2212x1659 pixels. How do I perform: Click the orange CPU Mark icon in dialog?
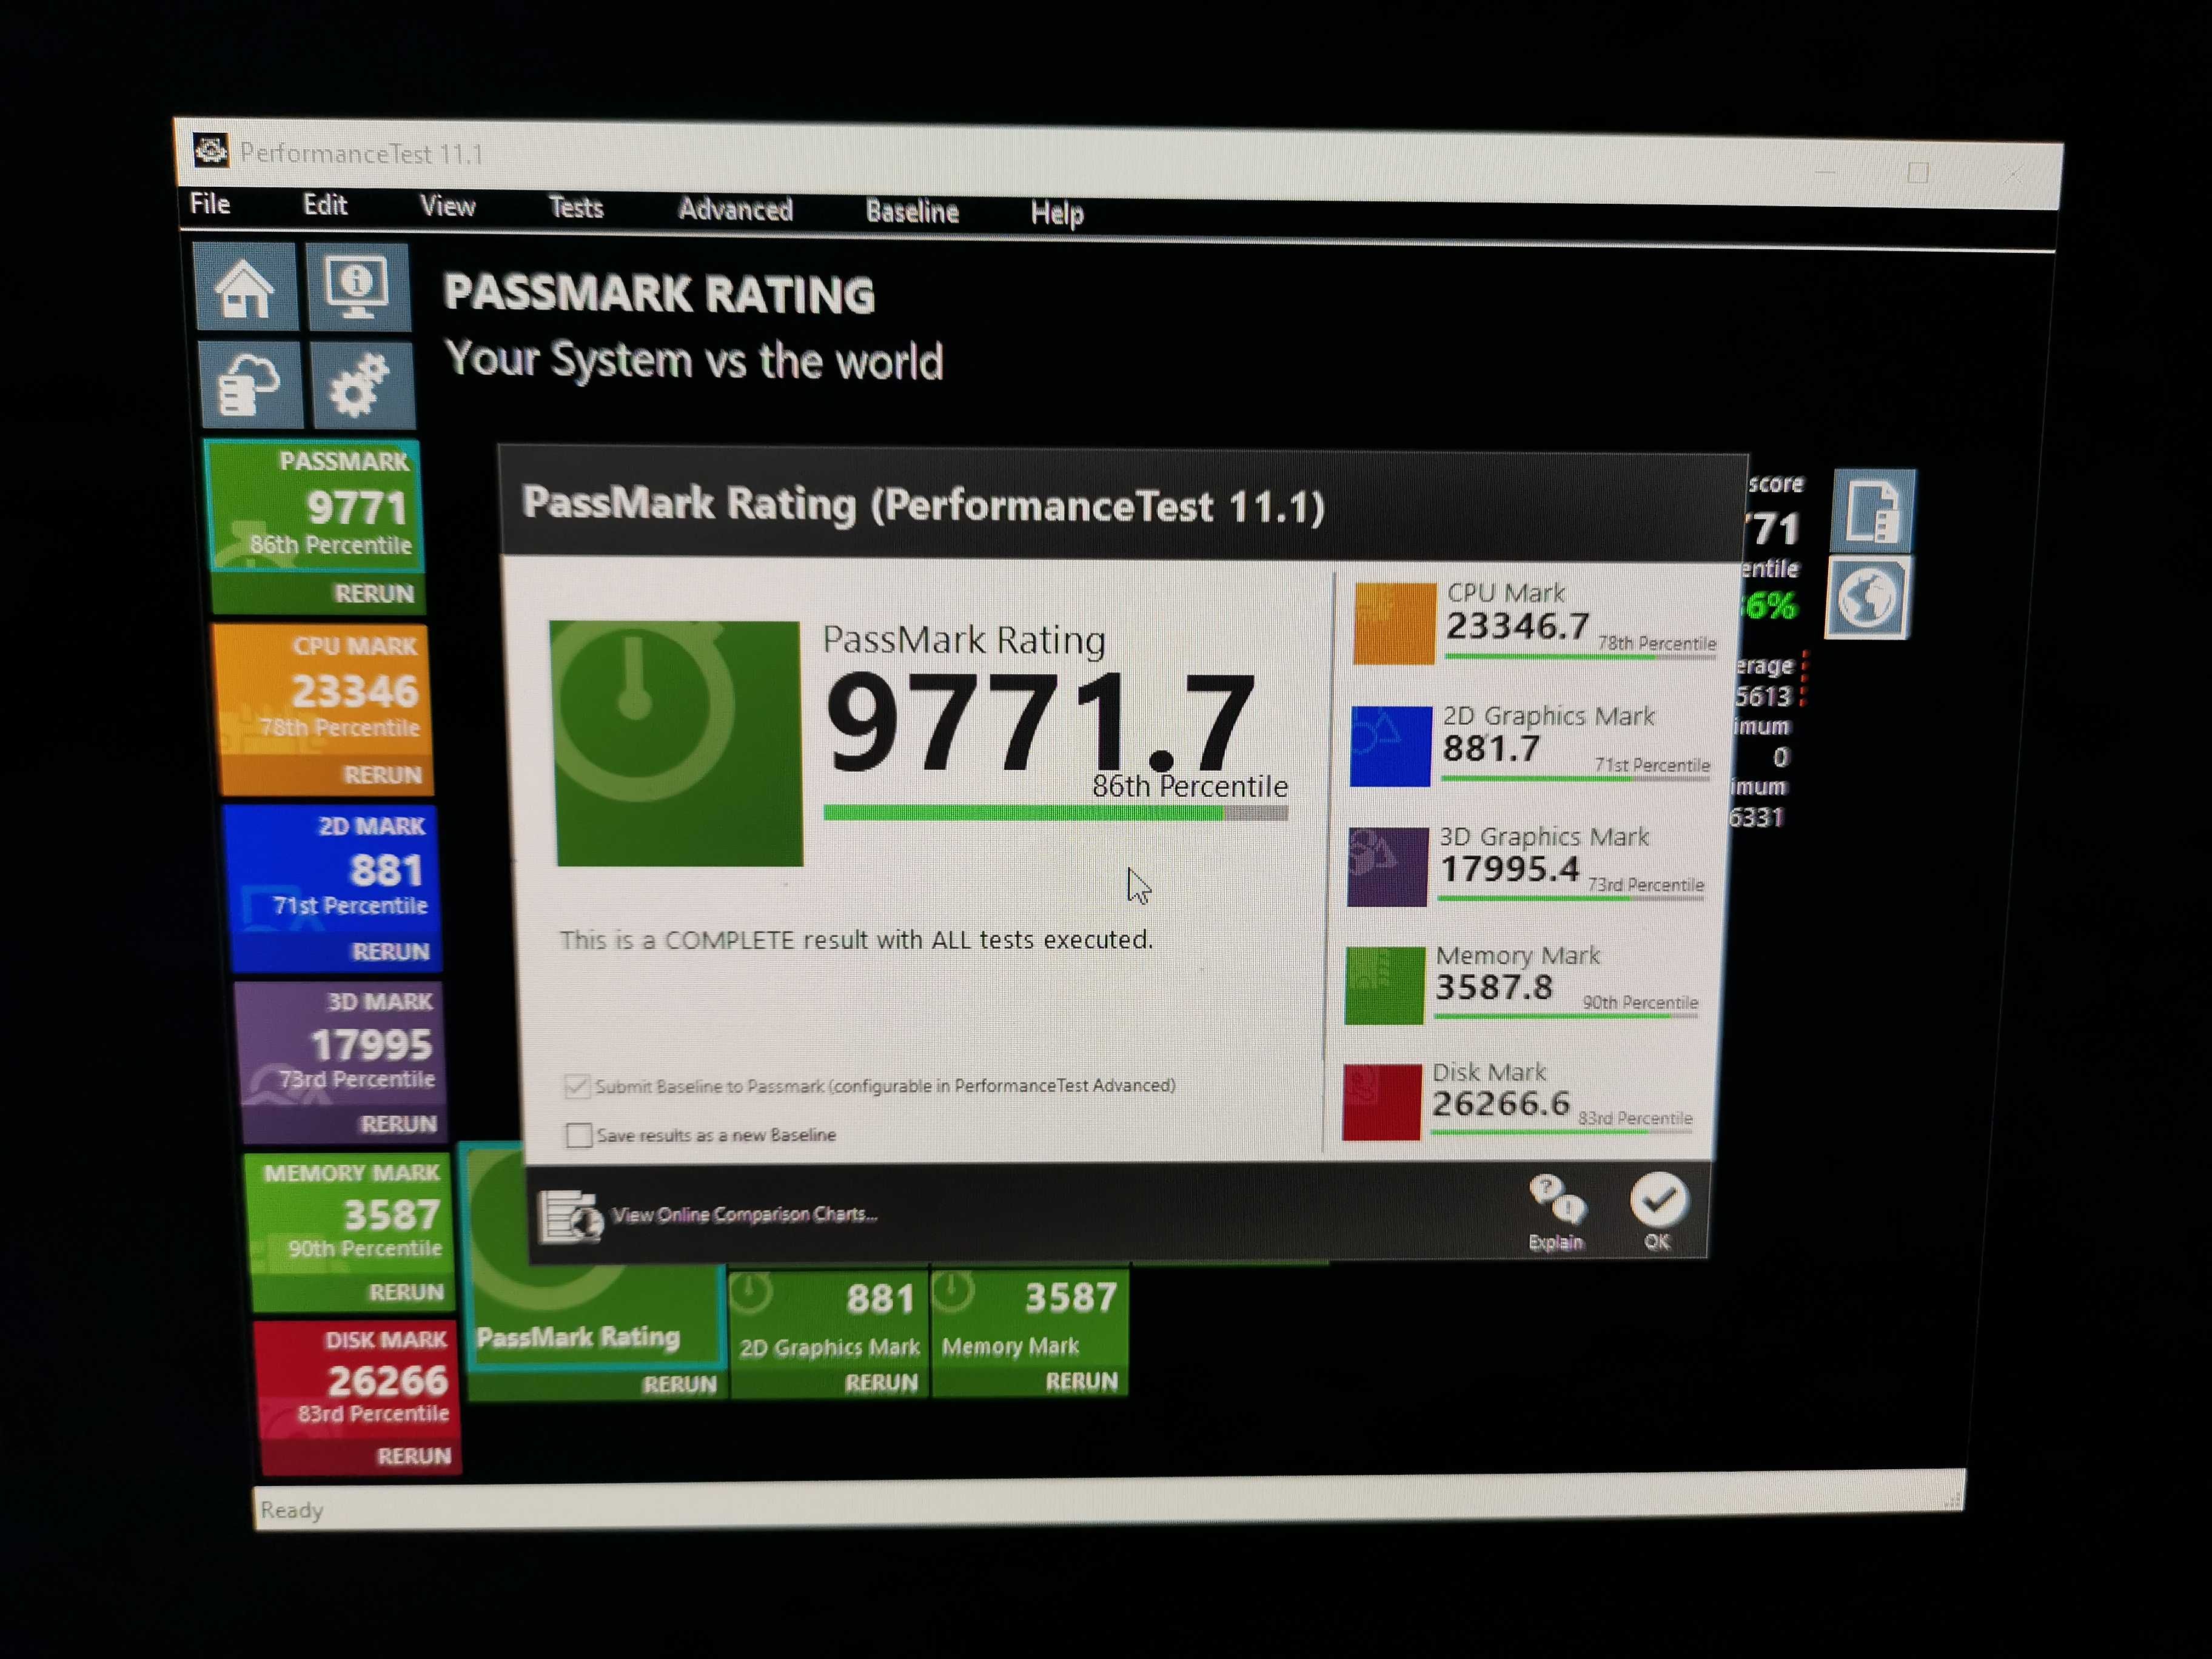click(x=1394, y=623)
